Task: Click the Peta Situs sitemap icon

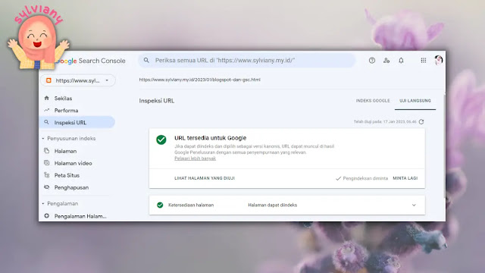Action: tap(46, 175)
